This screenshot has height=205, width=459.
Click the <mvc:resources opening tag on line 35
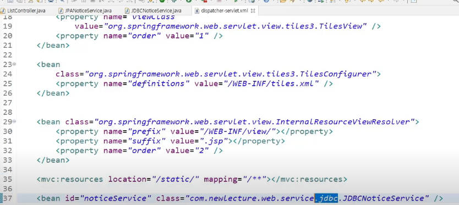[x=70, y=179]
